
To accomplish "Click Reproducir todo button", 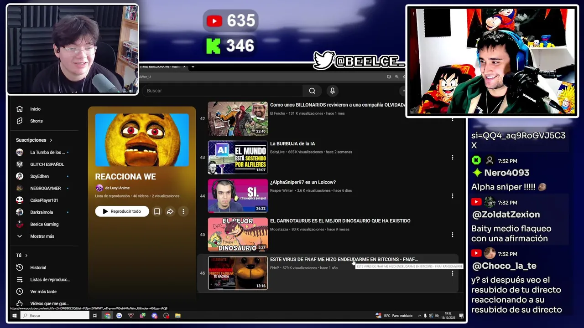I will 122,211.
